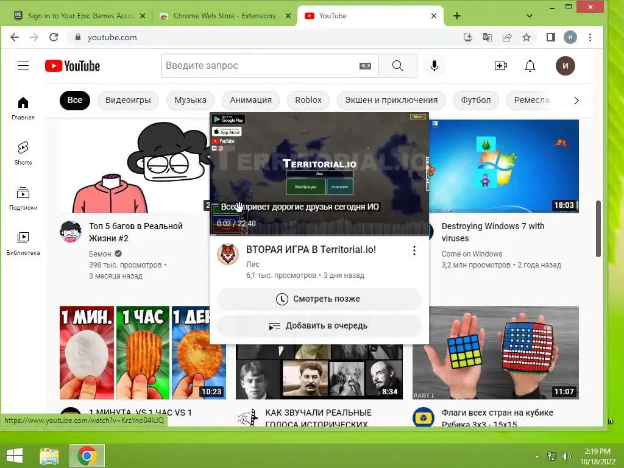This screenshot has width=624, height=468.
Task: Select the Футбол chip
Action: pos(475,101)
